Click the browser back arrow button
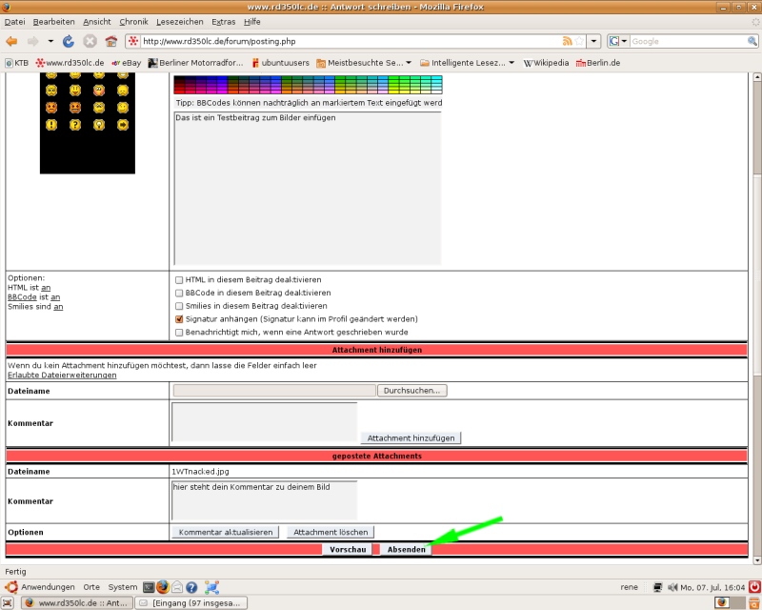This screenshot has width=762, height=610. pos(11,42)
